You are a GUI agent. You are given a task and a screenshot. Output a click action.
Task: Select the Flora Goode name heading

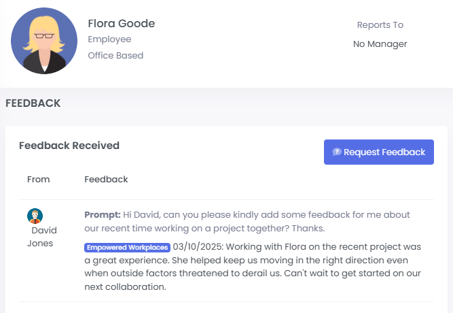click(x=122, y=24)
